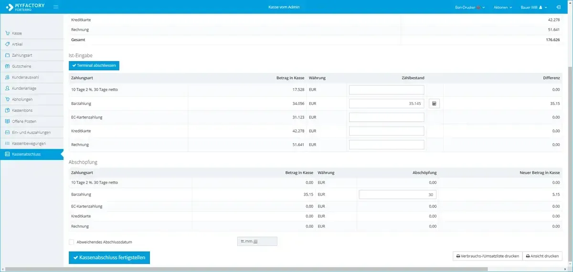Click the hamburger menu icon in header
The height and width of the screenshot is (272, 573).
pyautogui.click(x=56, y=7)
